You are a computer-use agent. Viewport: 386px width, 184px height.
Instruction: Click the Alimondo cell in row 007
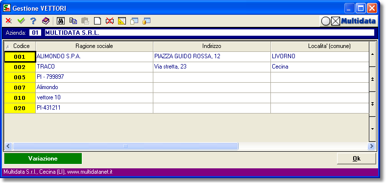94,88
